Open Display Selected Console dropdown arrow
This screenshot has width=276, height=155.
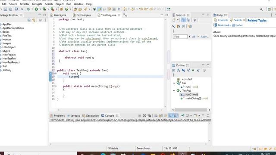click(191, 116)
